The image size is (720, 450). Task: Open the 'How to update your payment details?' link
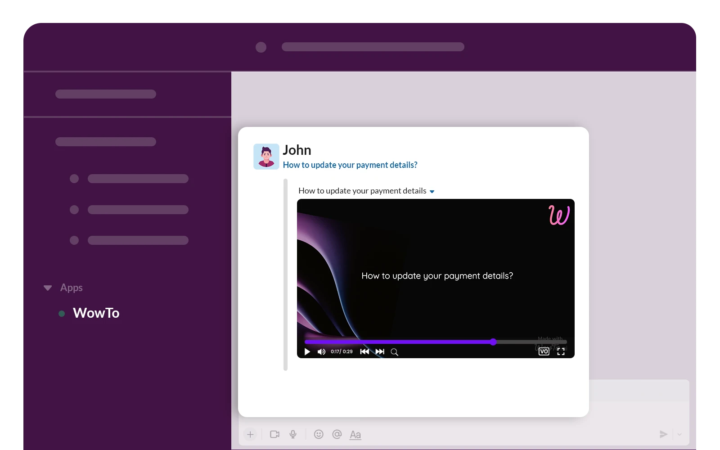coord(350,165)
